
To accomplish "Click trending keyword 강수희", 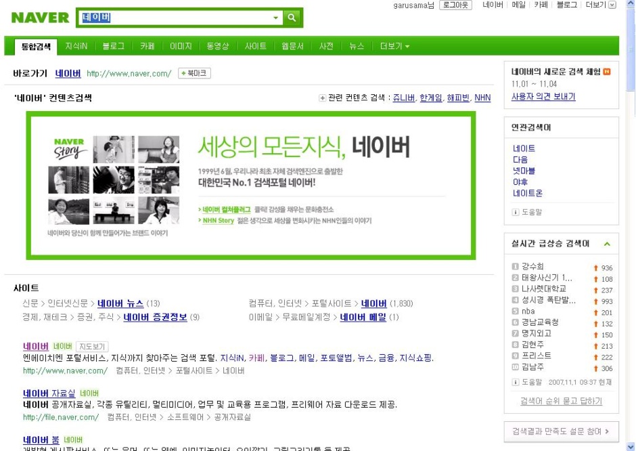I will 532,266.
